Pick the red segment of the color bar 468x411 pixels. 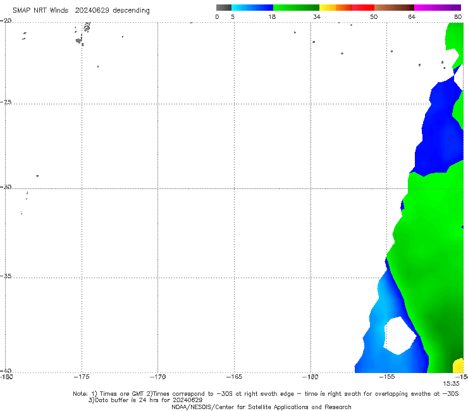click(x=363, y=8)
